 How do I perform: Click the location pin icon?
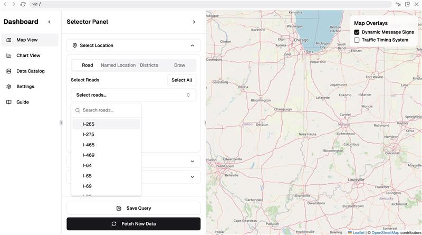click(x=75, y=45)
